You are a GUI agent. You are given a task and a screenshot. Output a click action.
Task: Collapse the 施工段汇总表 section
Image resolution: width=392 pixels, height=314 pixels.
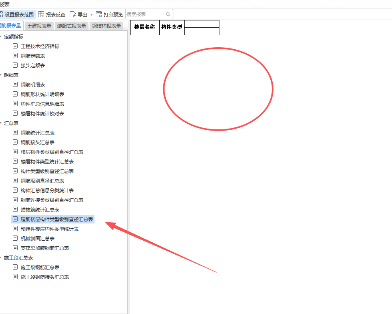pos(2,258)
